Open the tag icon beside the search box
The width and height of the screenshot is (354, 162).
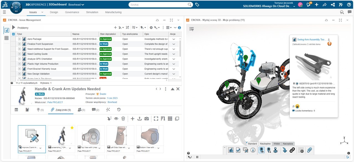tap(197, 5)
